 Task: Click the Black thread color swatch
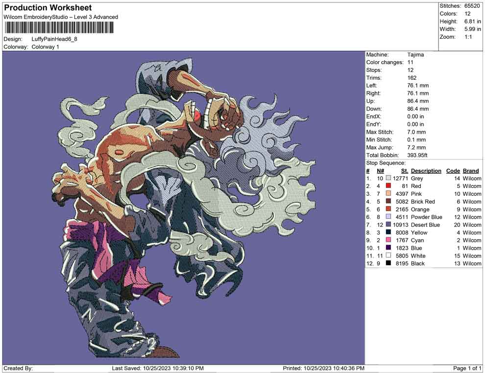[388, 263]
